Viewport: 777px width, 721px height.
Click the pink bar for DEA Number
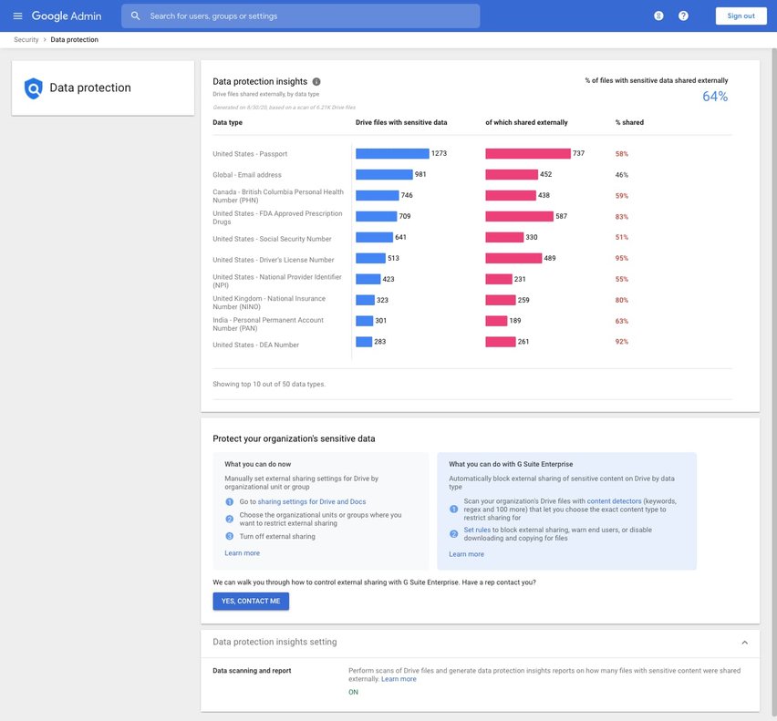pyautogui.click(x=501, y=342)
